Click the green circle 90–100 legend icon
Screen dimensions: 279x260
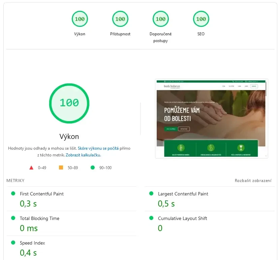tap(93, 168)
